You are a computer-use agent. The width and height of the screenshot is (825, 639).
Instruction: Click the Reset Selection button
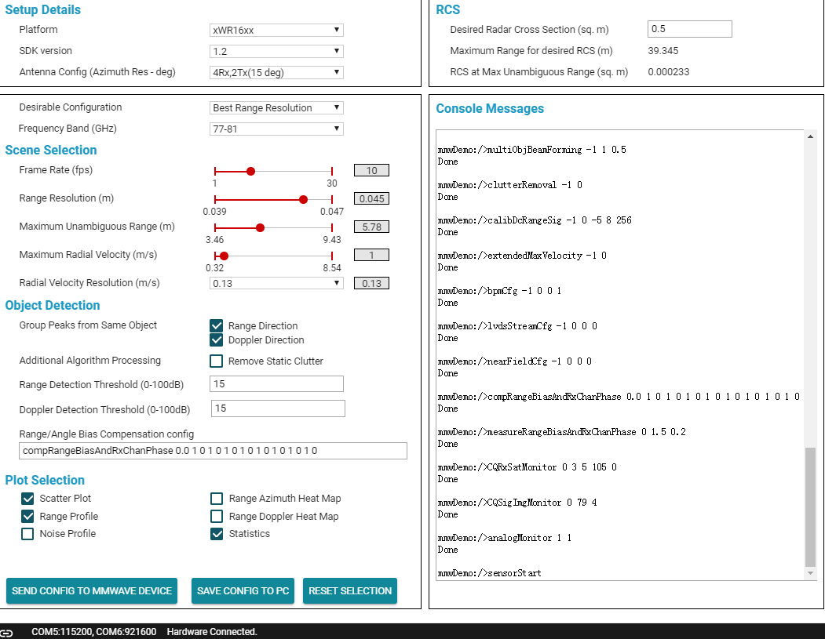(x=350, y=591)
